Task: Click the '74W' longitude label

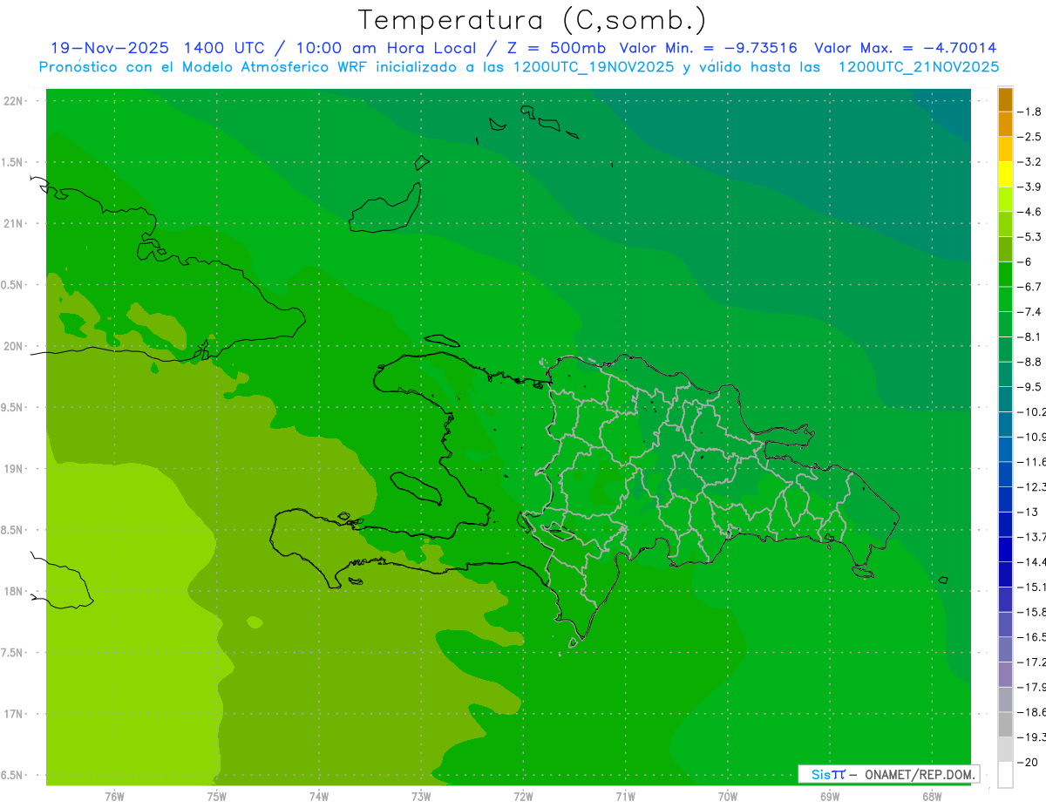Action: 318,796
